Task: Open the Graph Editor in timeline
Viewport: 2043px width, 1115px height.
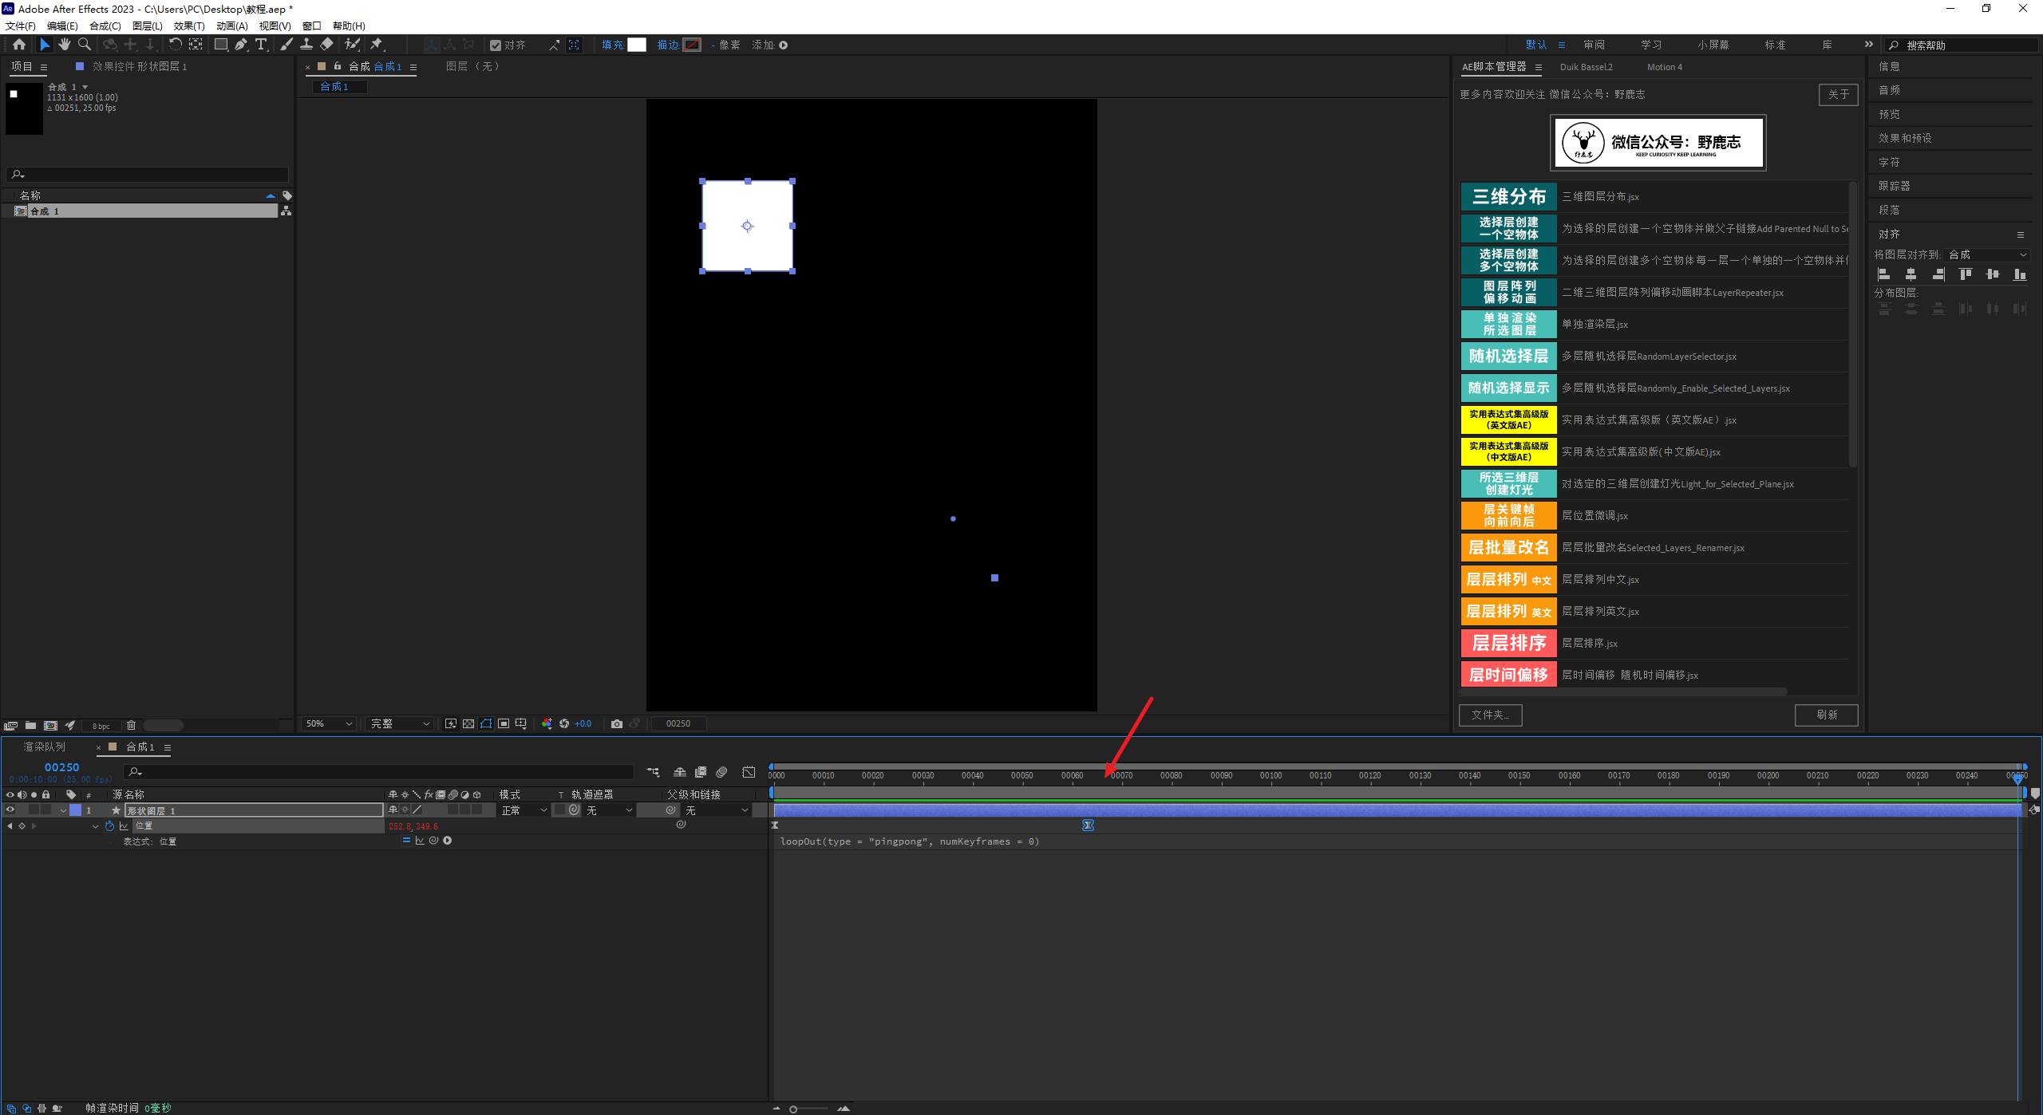Action: (749, 772)
